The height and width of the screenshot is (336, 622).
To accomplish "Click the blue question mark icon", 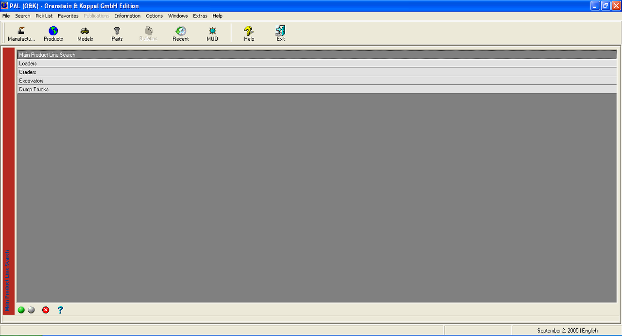I will [60, 310].
